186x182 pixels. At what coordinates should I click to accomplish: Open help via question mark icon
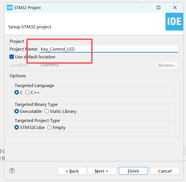[x=12, y=171]
